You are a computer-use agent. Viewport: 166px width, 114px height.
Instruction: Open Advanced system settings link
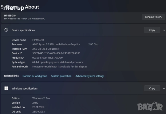(x=90, y=76)
